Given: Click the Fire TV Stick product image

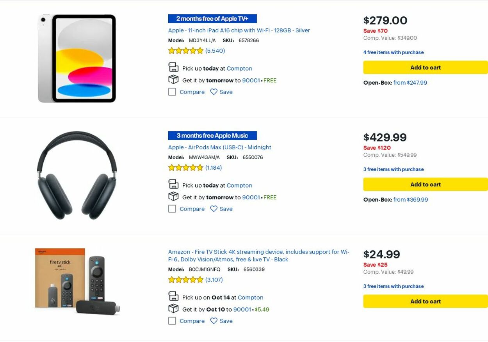Looking at the screenshot, I should pyautogui.click(x=77, y=282).
